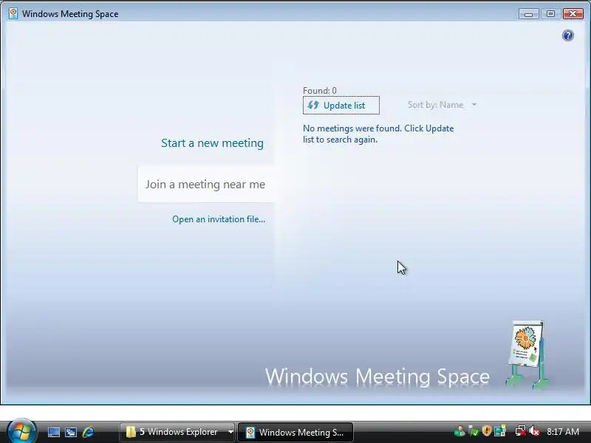Click the disconnected network tray icon
This screenshot has width=591, height=443.
[521, 431]
